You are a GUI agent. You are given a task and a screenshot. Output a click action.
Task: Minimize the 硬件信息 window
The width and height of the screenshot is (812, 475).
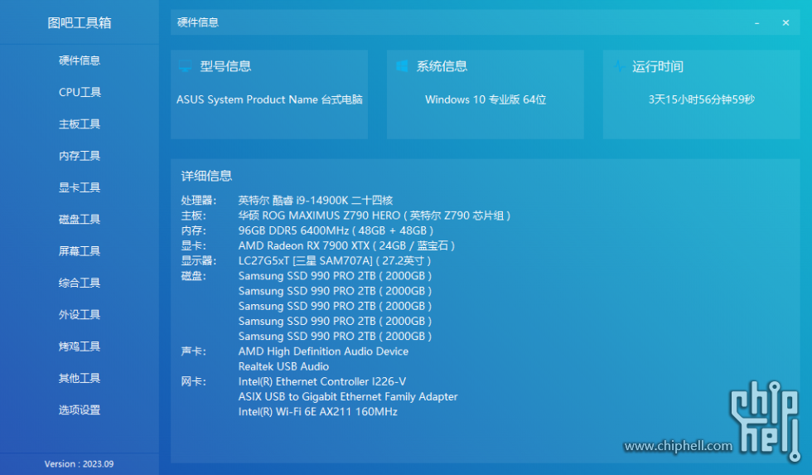(757, 22)
